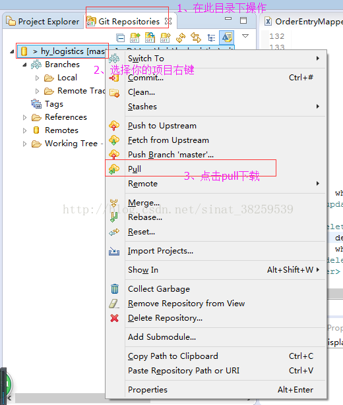The image size is (343, 405).
Task: Click the Remotes cylinder icon
Action: point(36,130)
